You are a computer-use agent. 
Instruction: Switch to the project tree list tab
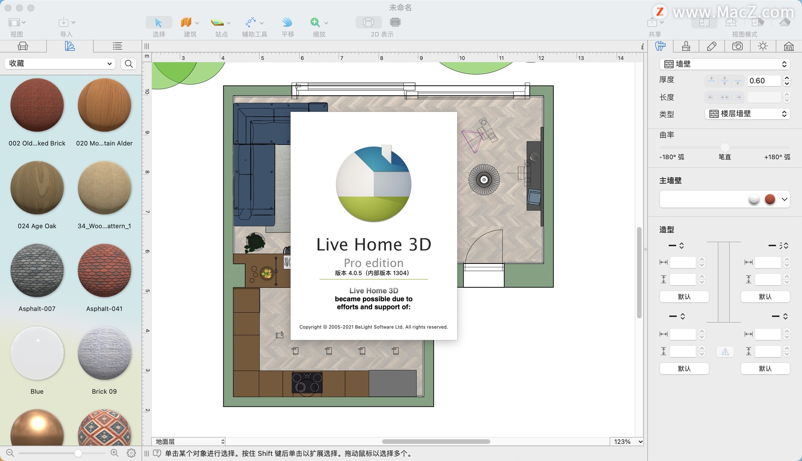click(x=117, y=46)
